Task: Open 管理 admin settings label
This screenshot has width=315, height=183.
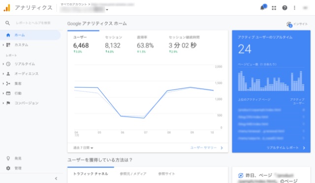Action: click(18, 168)
